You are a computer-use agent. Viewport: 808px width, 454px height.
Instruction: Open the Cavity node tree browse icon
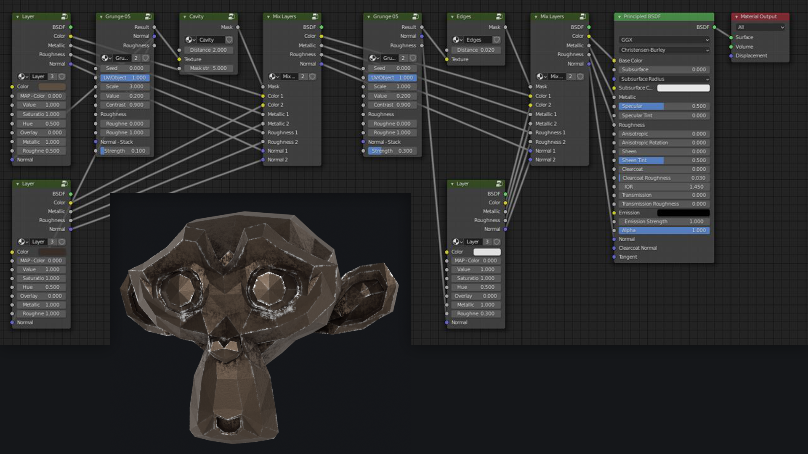[190, 40]
